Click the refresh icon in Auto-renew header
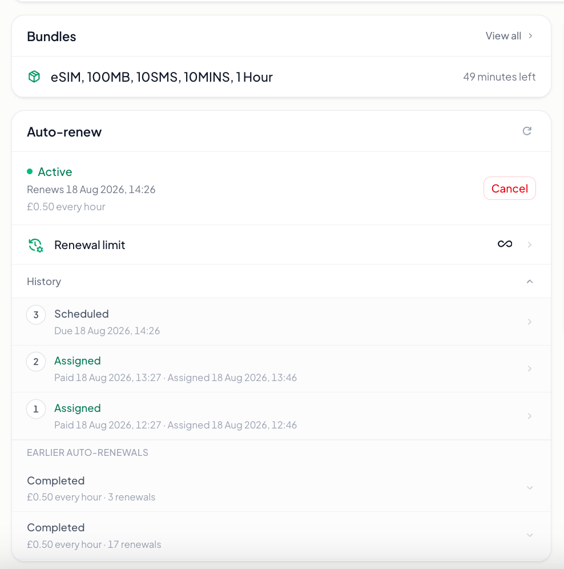This screenshot has width=564, height=569. (x=527, y=131)
